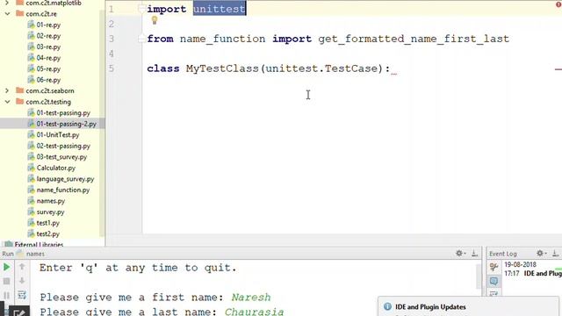Viewport: 562px width, 316px height.
Task: Click the red error indicator above editor stripe
Action: click(x=558, y=4)
